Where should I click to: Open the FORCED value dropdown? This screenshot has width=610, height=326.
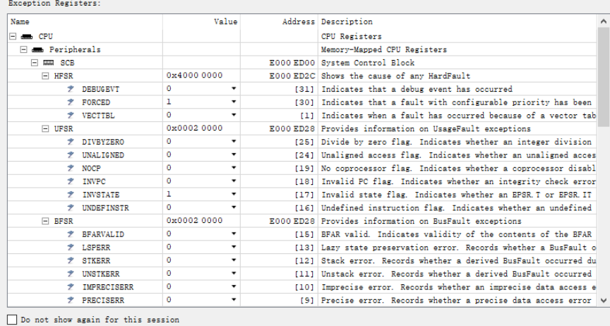click(x=233, y=102)
